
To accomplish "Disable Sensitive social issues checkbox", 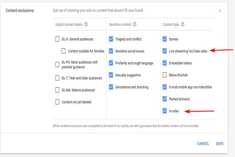I will (x=111, y=51).
